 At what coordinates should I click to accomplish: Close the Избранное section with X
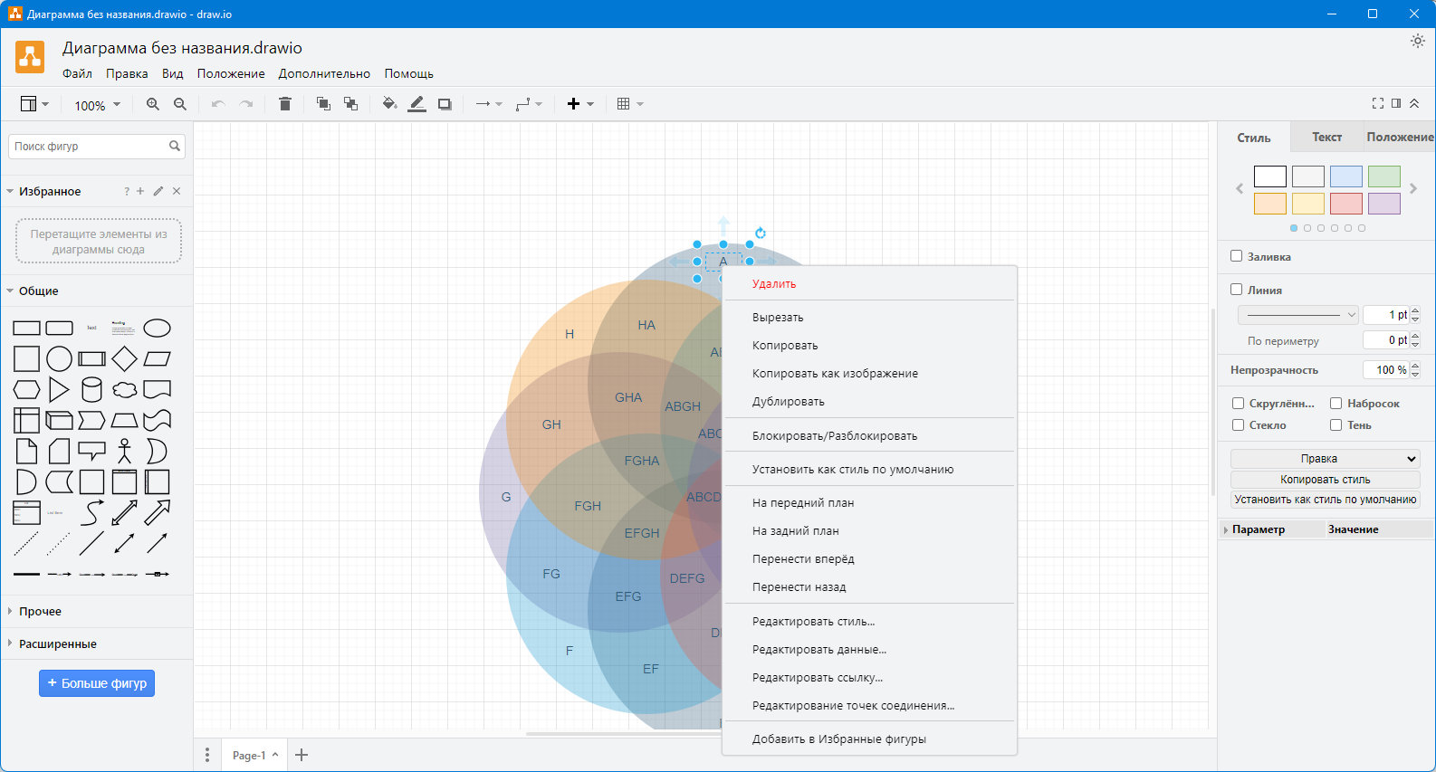tap(177, 191)
